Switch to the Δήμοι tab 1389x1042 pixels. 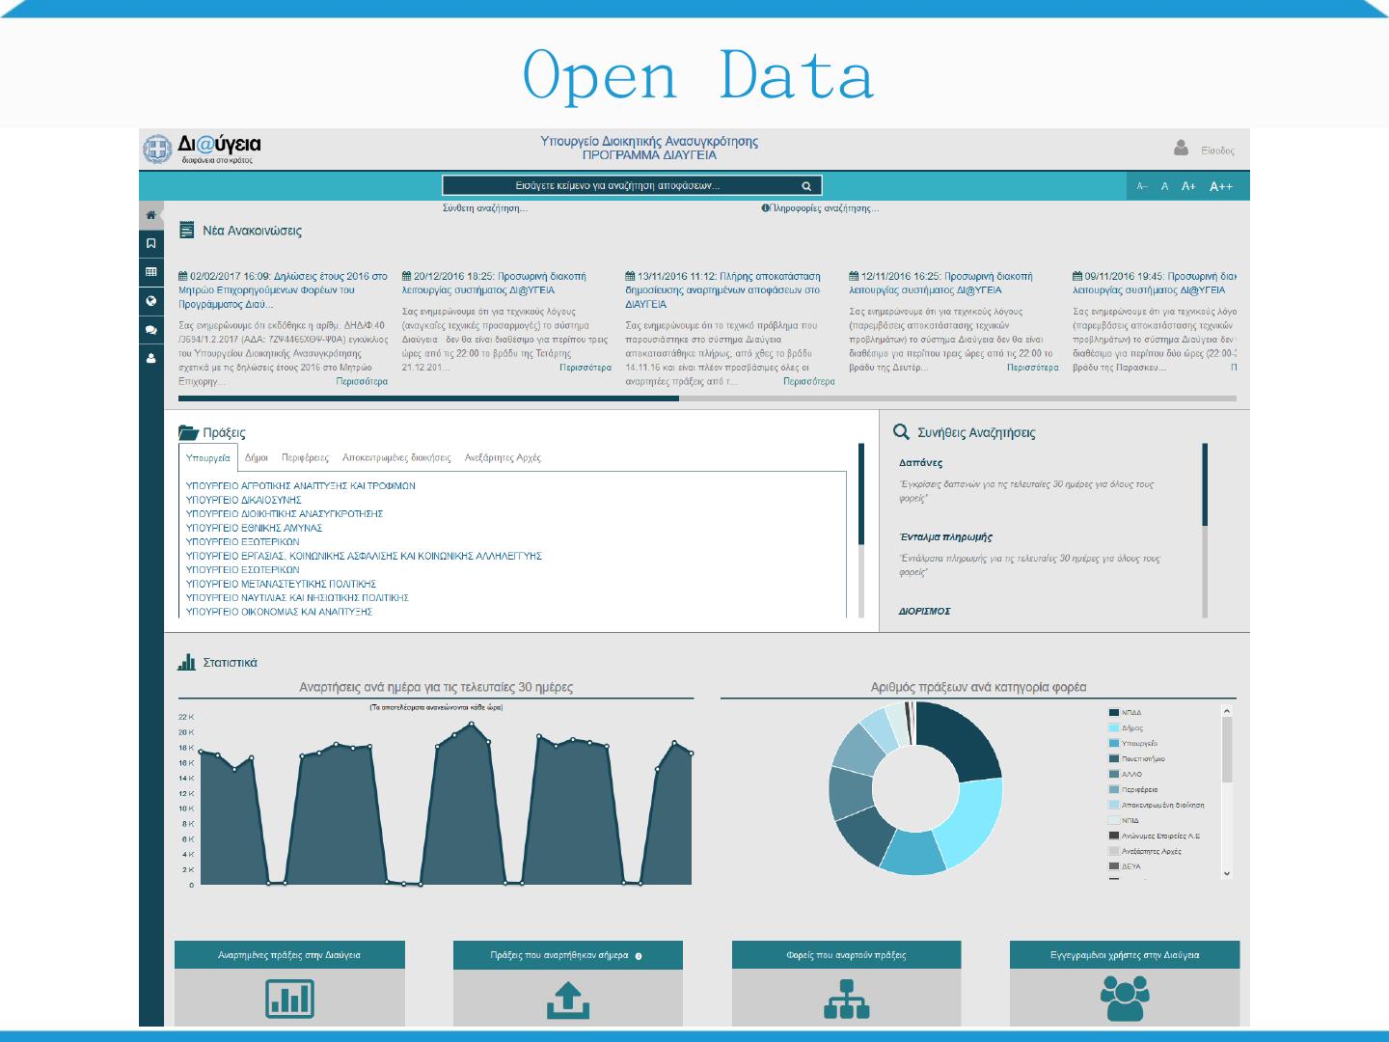pos(257,458)
